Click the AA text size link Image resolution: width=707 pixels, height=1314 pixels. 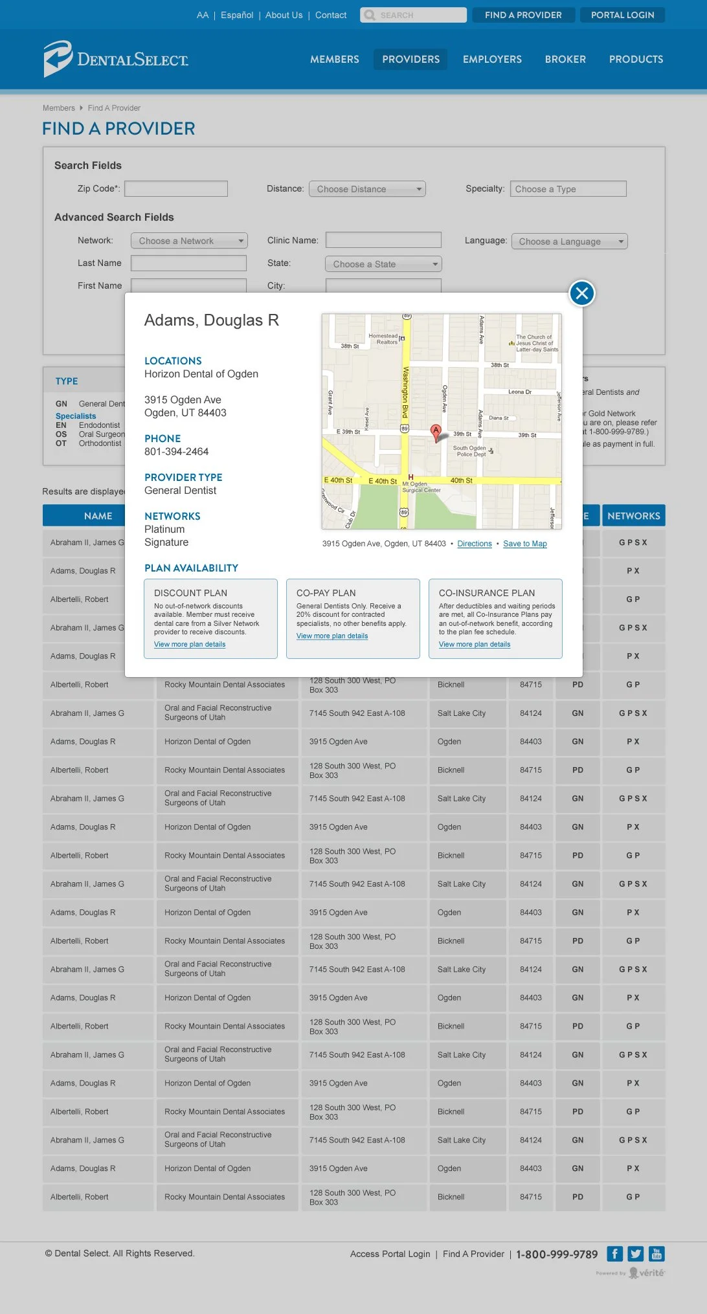203,15
